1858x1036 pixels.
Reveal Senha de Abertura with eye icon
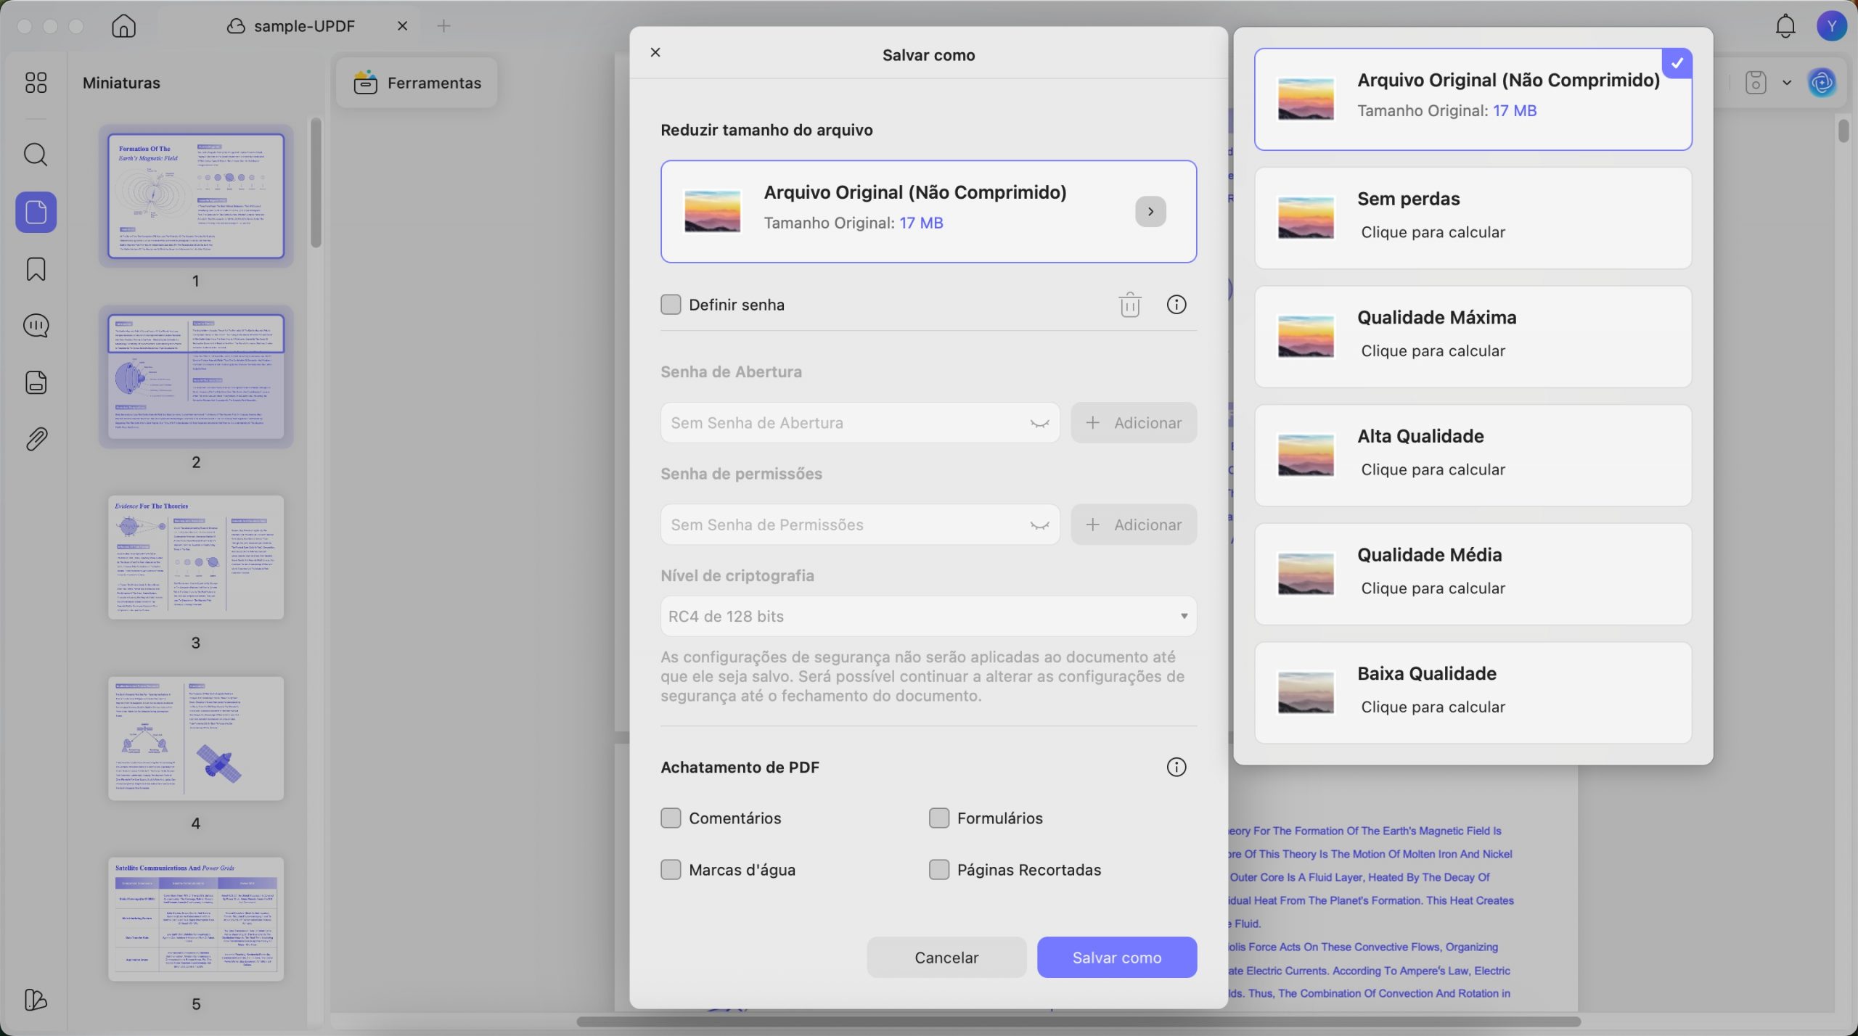tap(1039, 424)
